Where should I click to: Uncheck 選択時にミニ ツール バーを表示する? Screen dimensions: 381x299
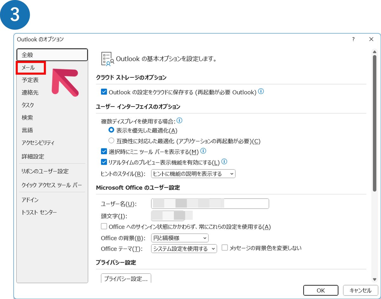104,151
